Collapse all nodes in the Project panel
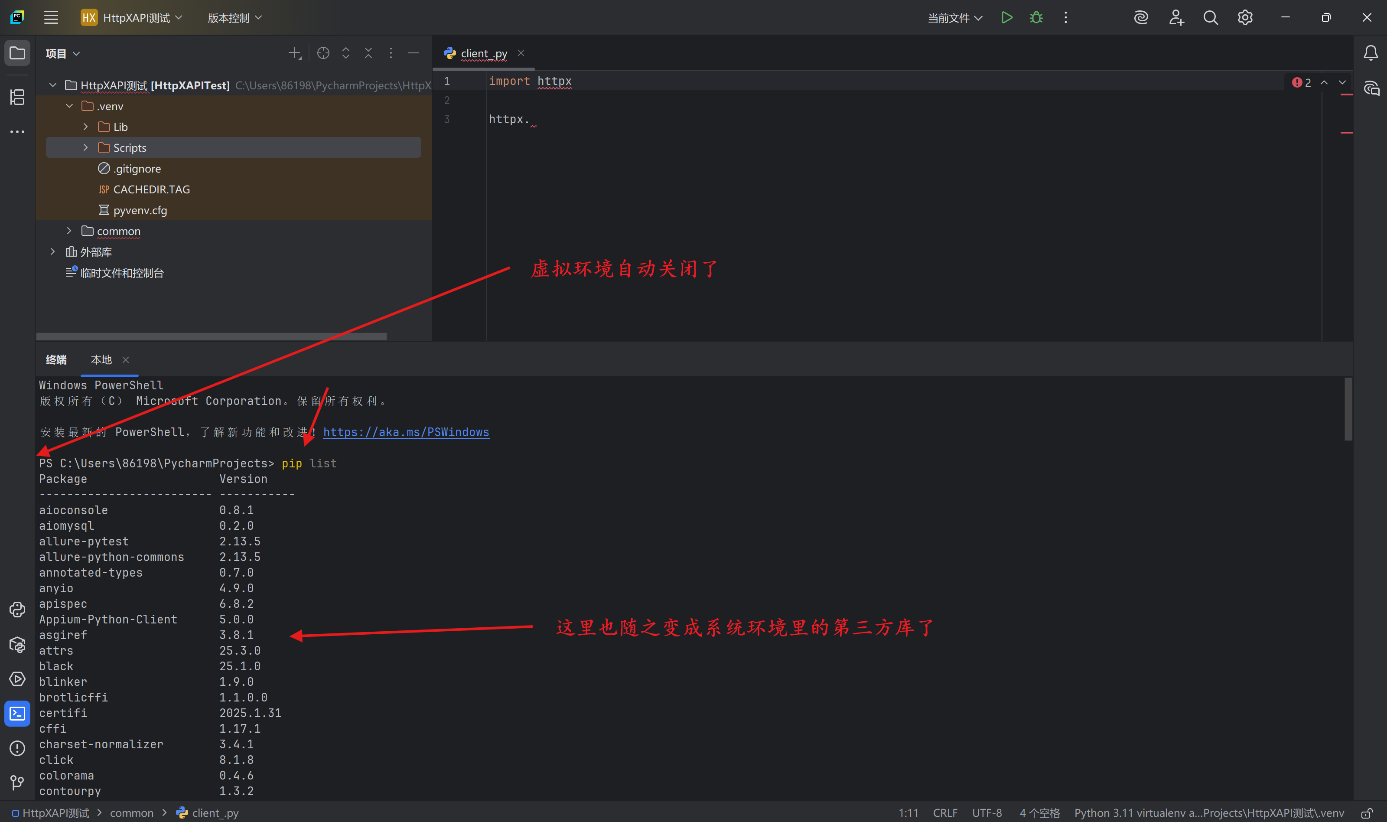 pyautogui.click(x=368, y=52)
